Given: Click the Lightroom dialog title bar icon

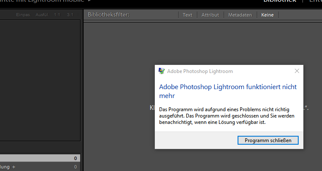Looking at the screenshot, I should [162, 71].
